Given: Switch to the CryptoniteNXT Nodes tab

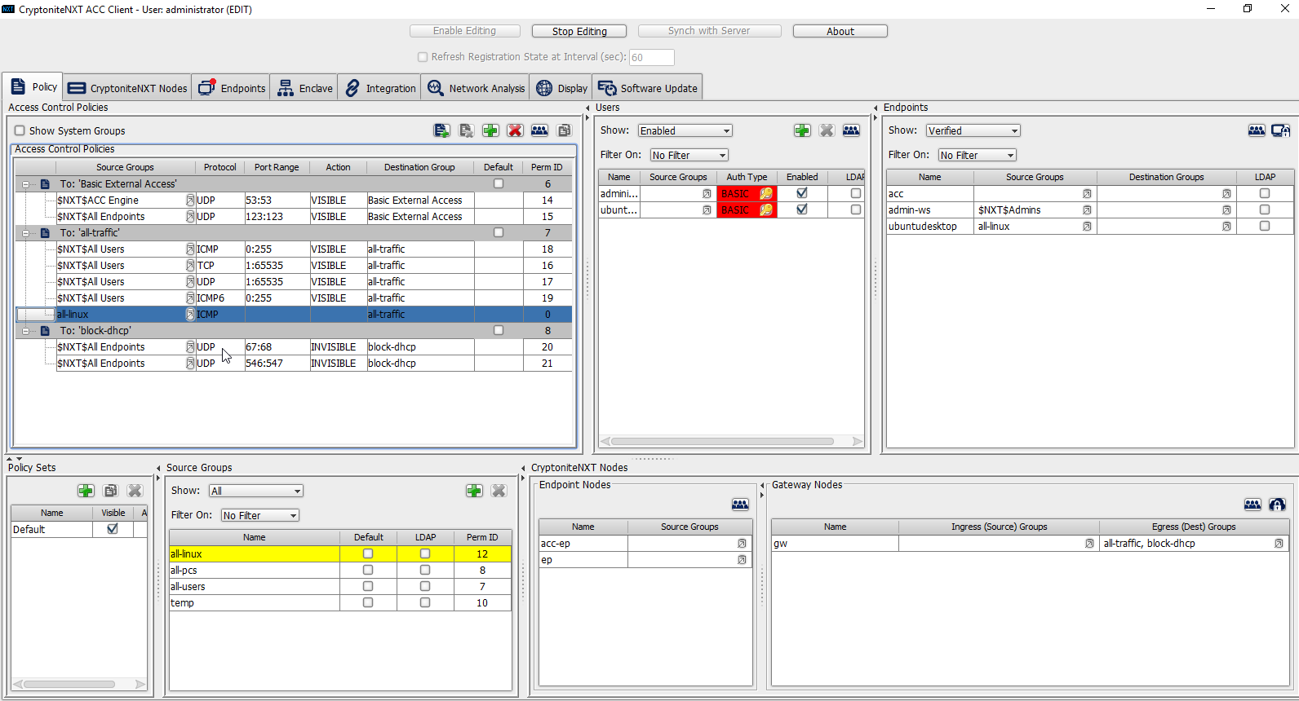Looking at the screenshot, I should (127, 88).
